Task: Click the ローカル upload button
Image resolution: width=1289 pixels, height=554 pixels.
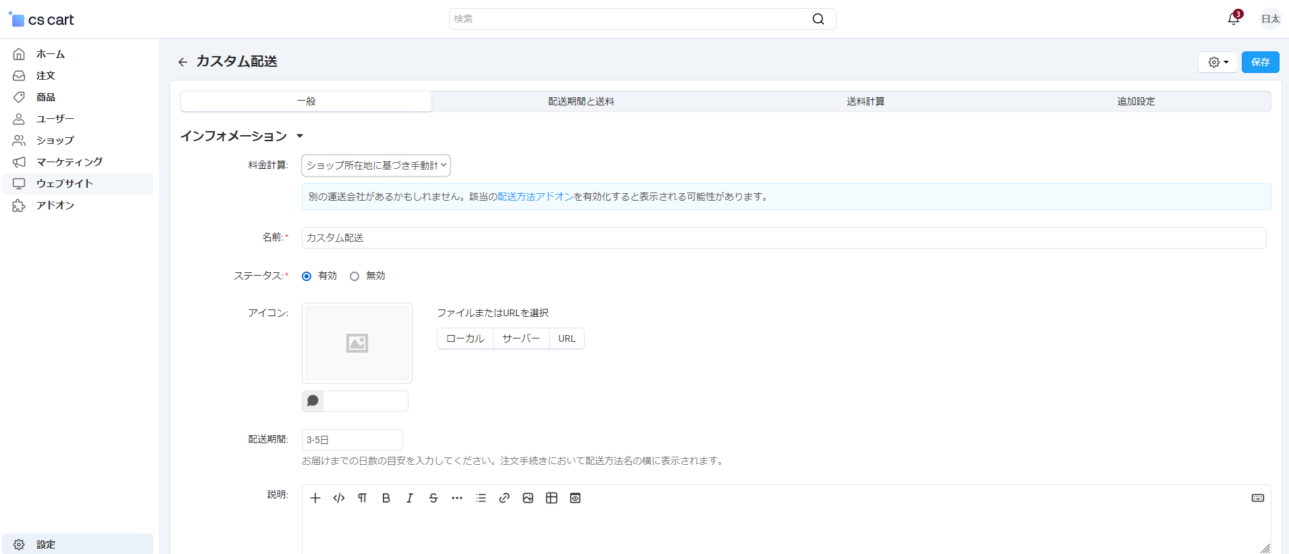Action: point(465,338)
